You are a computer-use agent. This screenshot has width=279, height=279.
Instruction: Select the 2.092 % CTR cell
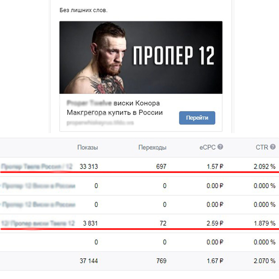tap(264, 167)
